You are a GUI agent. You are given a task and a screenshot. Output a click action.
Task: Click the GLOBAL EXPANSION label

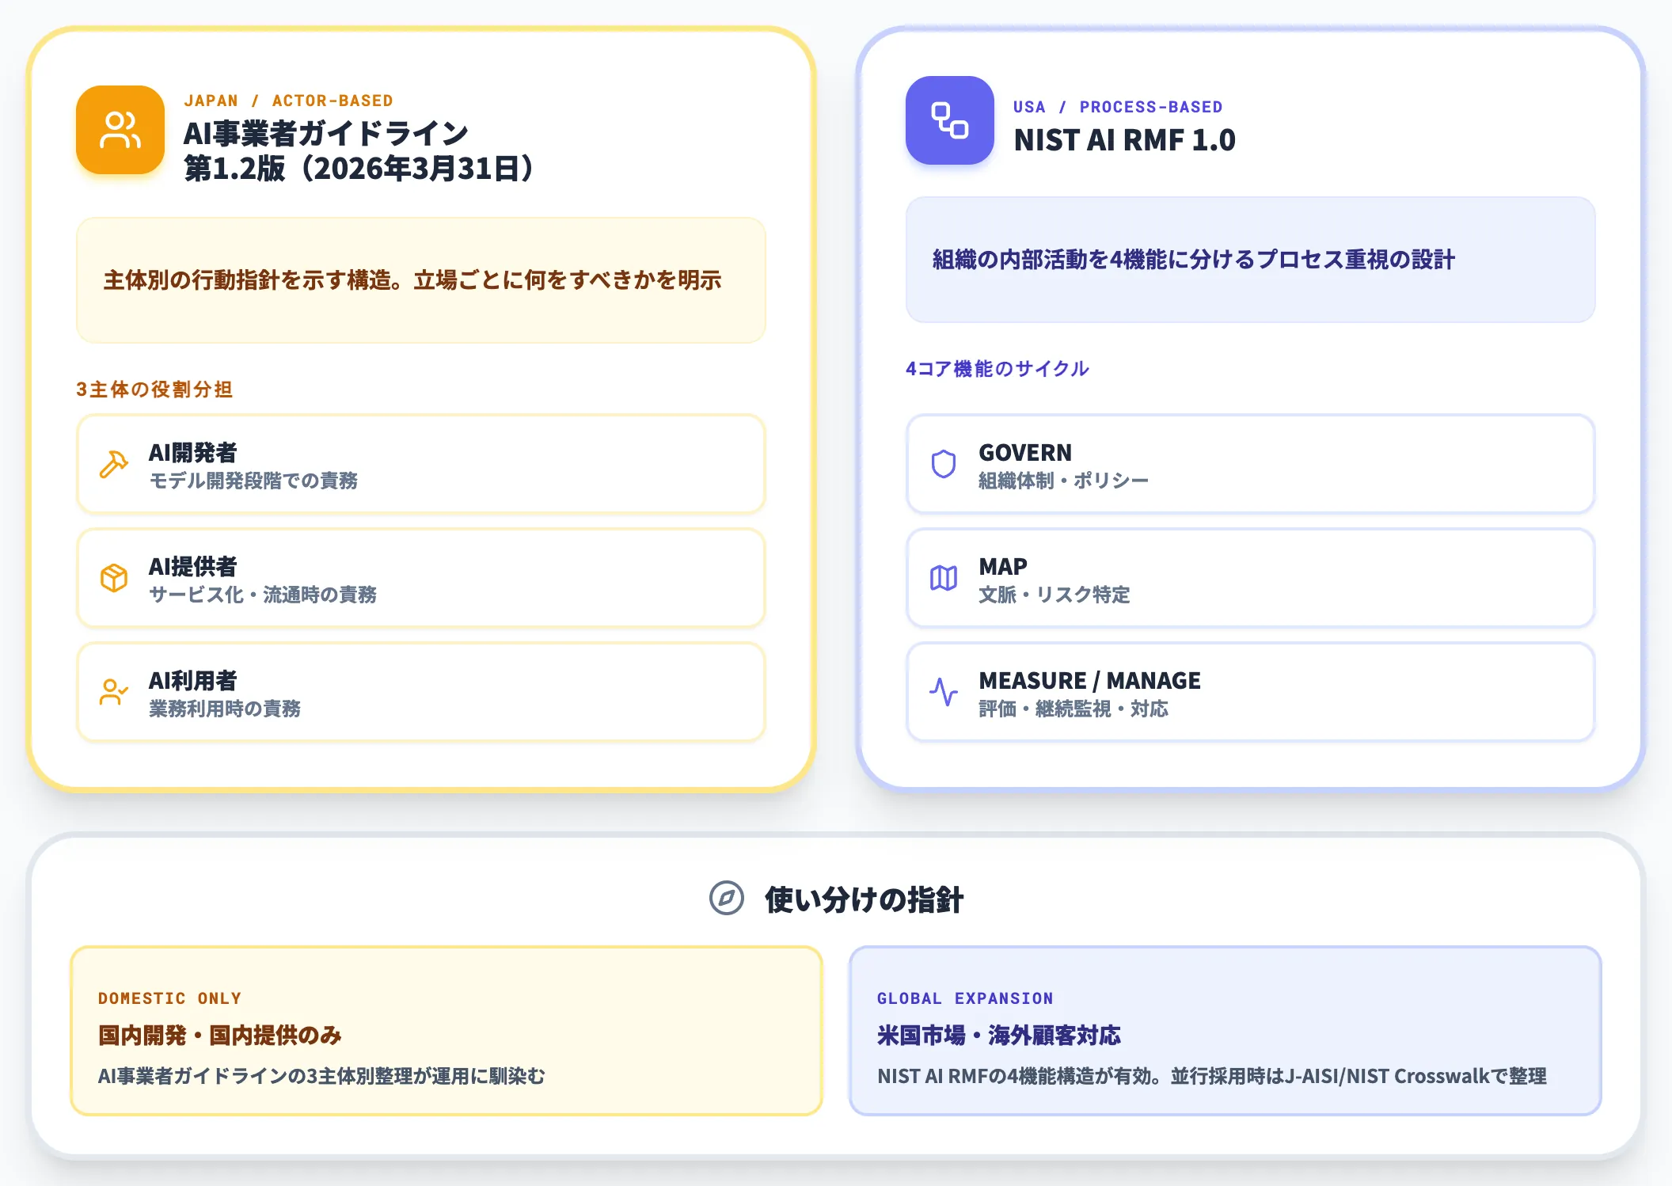965,998
